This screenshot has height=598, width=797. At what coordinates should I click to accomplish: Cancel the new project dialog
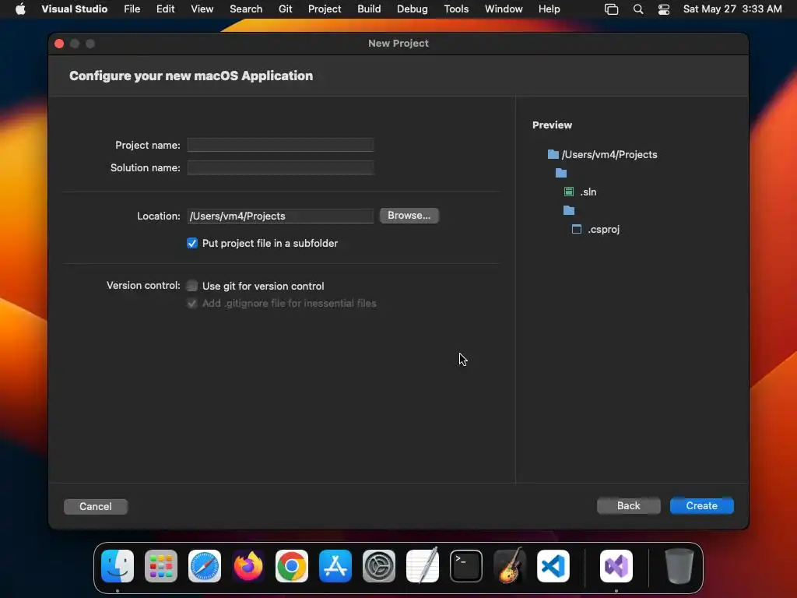pyautogui.click(x=96, y=506)
